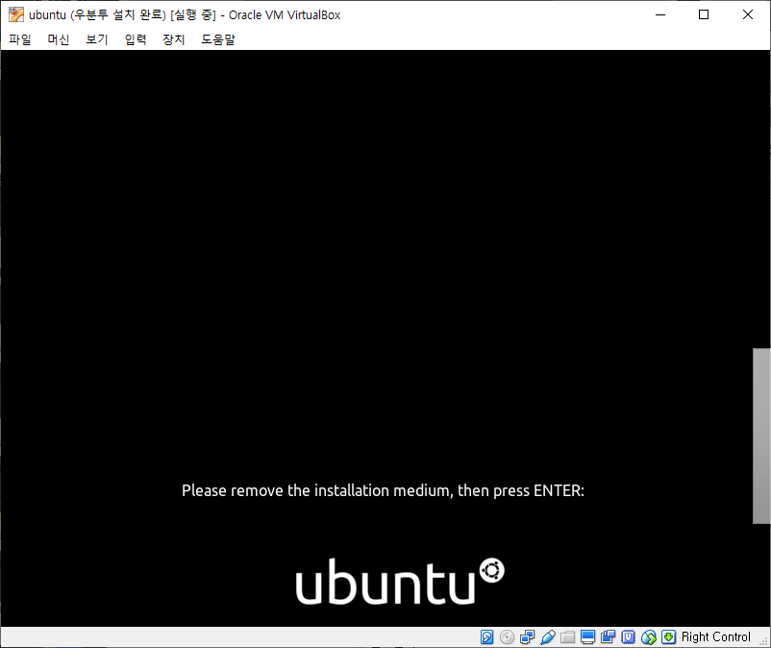Open the 보기 menu
The height and width of the screenshot is (648, 771).
click(97, 39)
